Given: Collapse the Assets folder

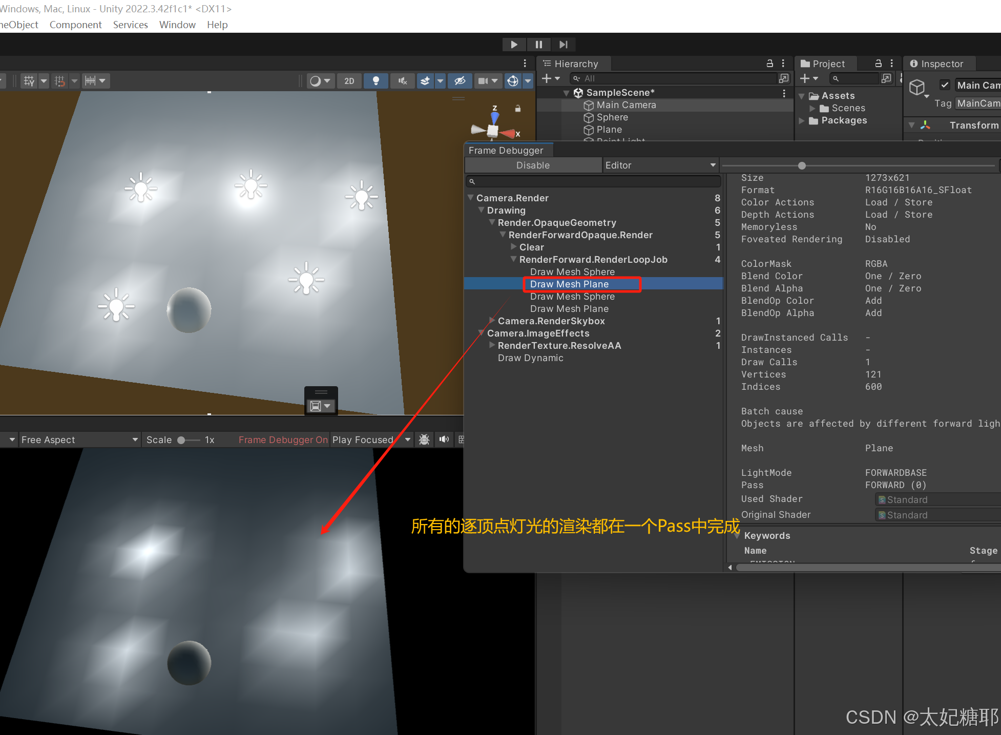Looking at the screenshot, I should [802, 96].
